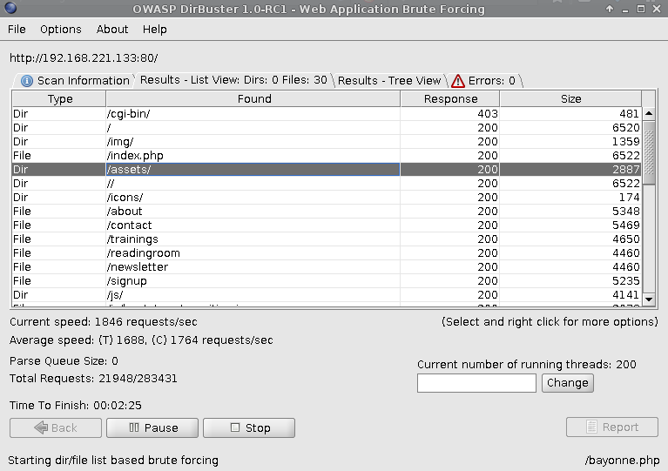Image resolution: width=668 pixels, height=471 pixels.
Task: Open the Errors: 0 tab
Action: pos(486,80)
